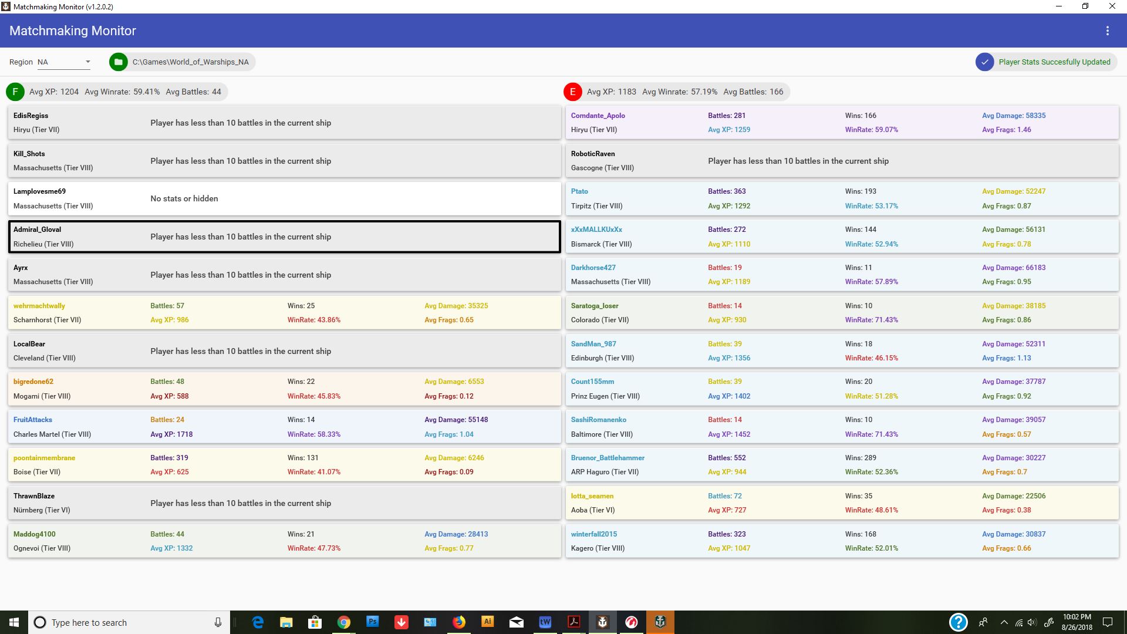Open the Region dropdown
This screenshot has height=634, width=1127.
coord(64,62)
